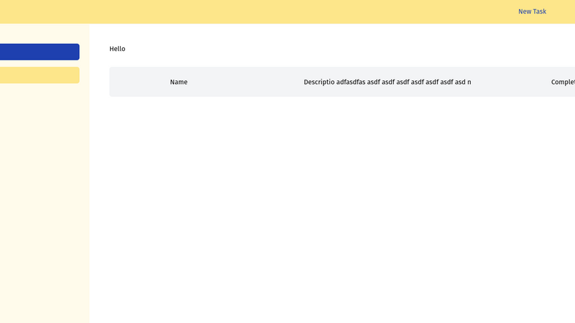Click the New Task link
Screen dimensions: 575x323
point(532,11)
